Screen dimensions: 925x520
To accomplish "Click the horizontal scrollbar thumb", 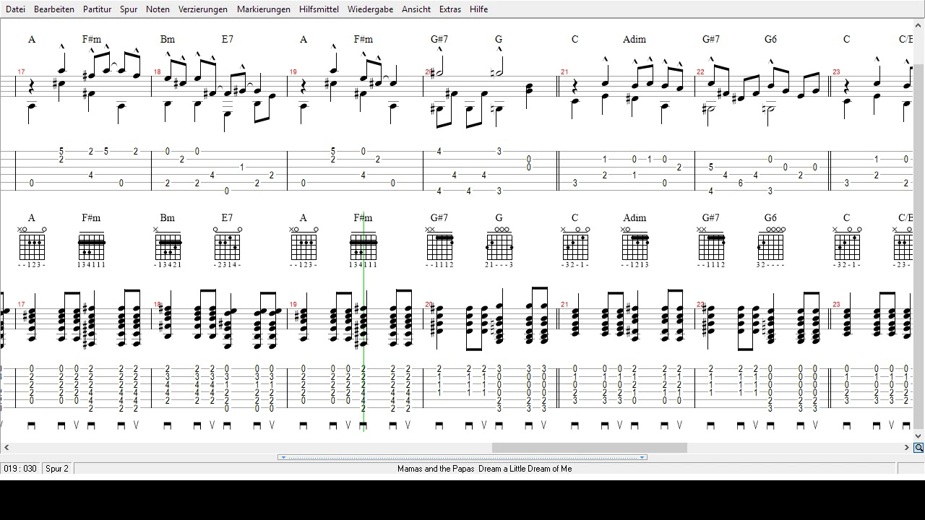I will click(x=589, y=448).
